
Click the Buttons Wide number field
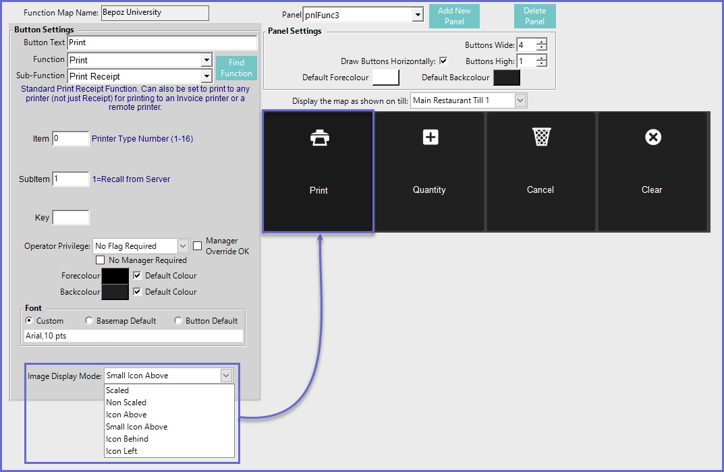[x=526, y=45]
